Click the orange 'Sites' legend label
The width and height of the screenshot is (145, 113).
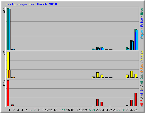coord(142,68)
